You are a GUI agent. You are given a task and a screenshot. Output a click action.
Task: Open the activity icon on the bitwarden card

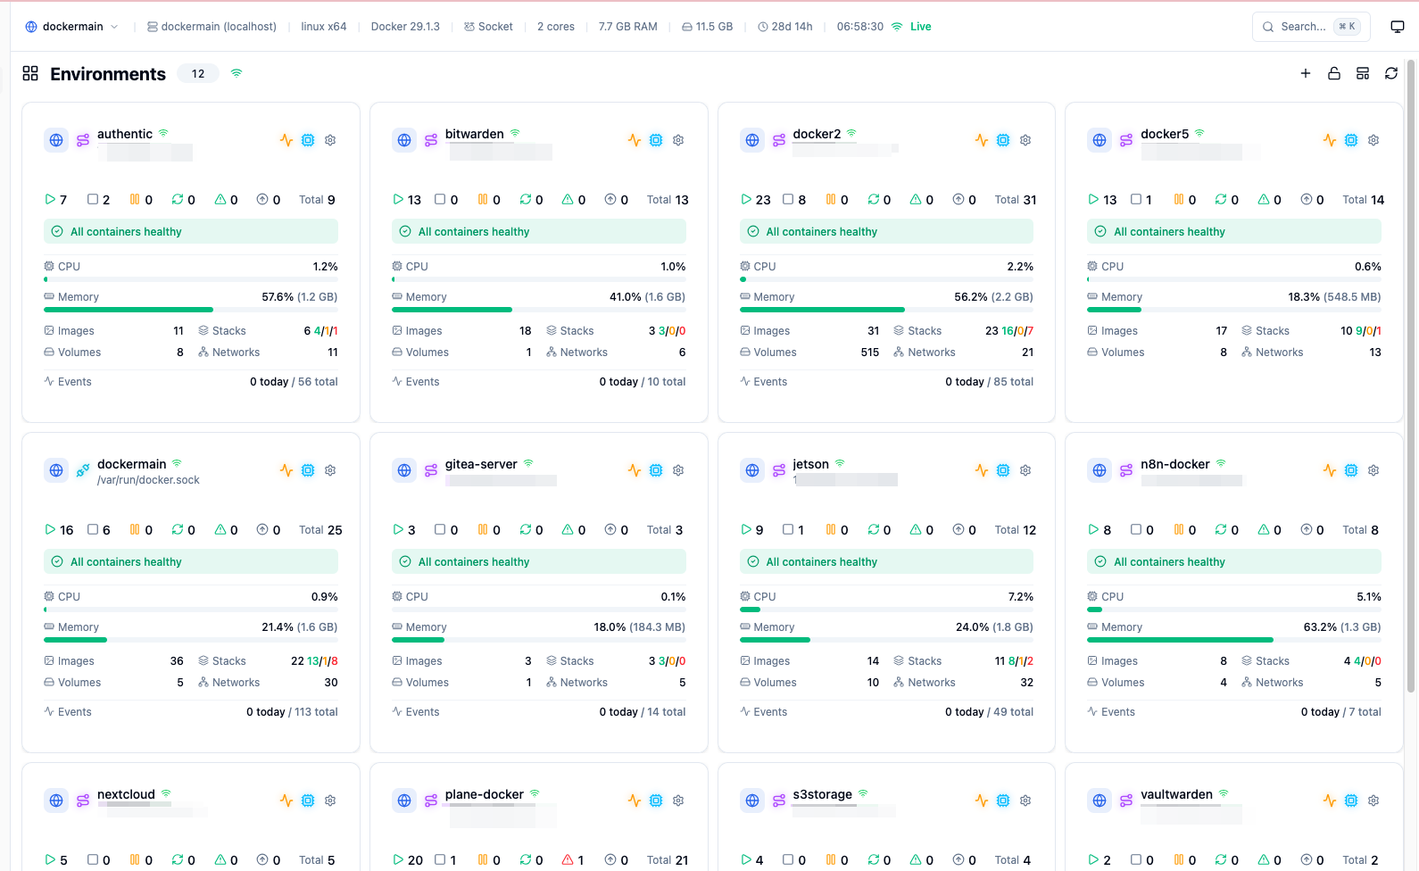coord(635,140)
